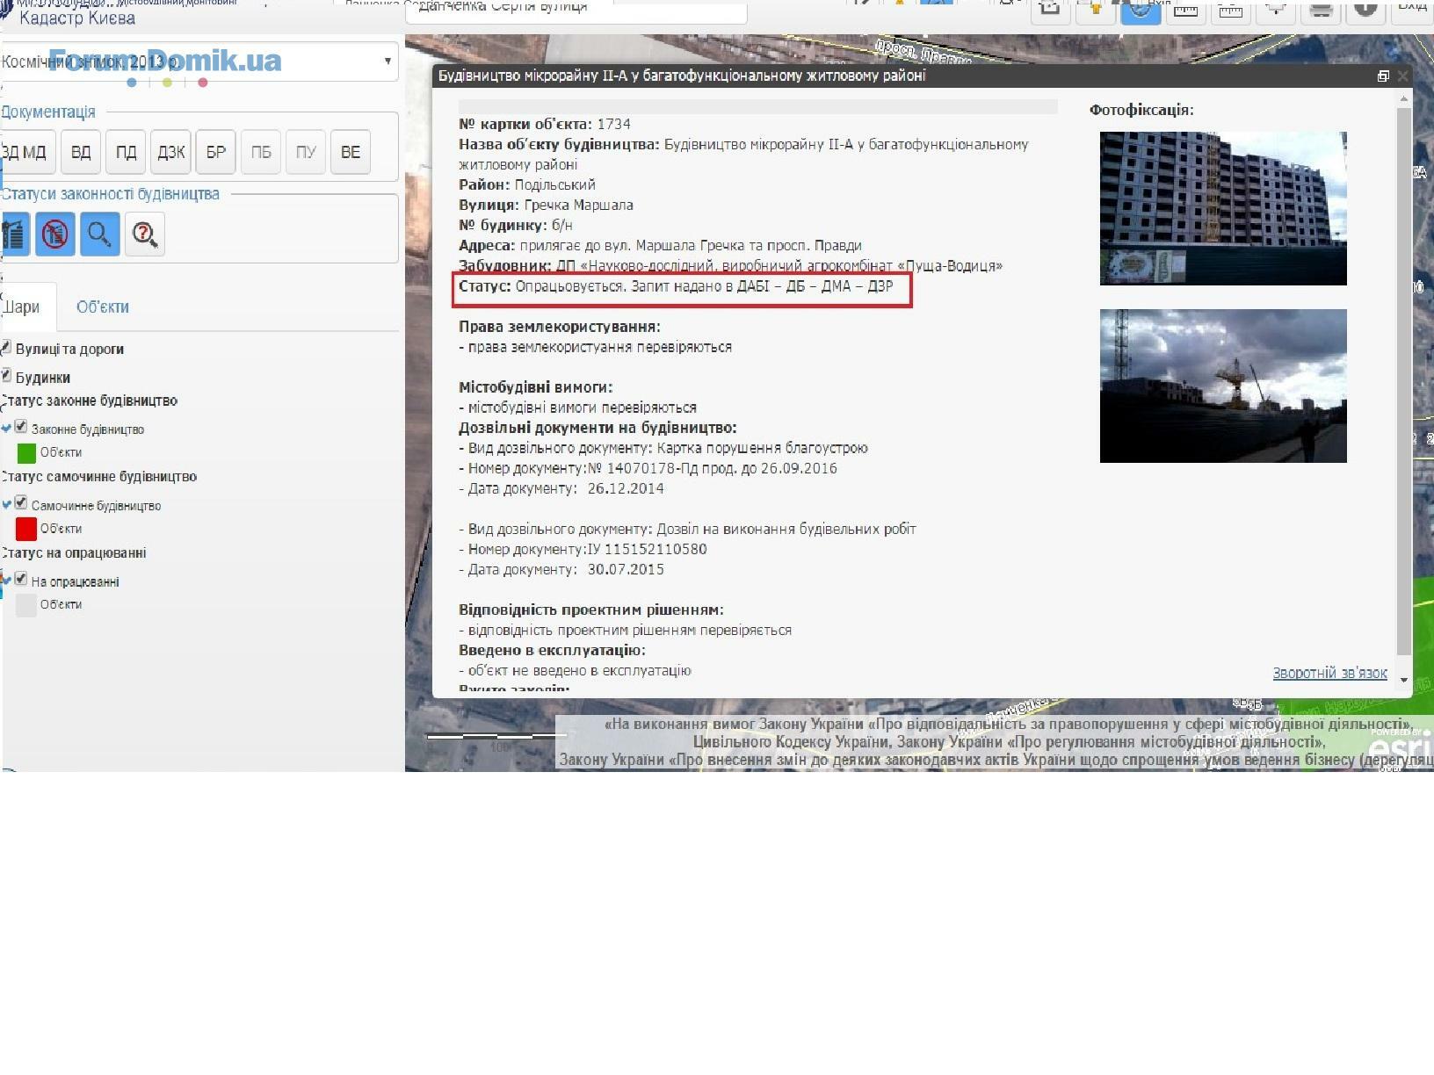This screenshot has height=1075, width=1434.
Task: Click the grey in-processing objects swatch
Action: 26,604
